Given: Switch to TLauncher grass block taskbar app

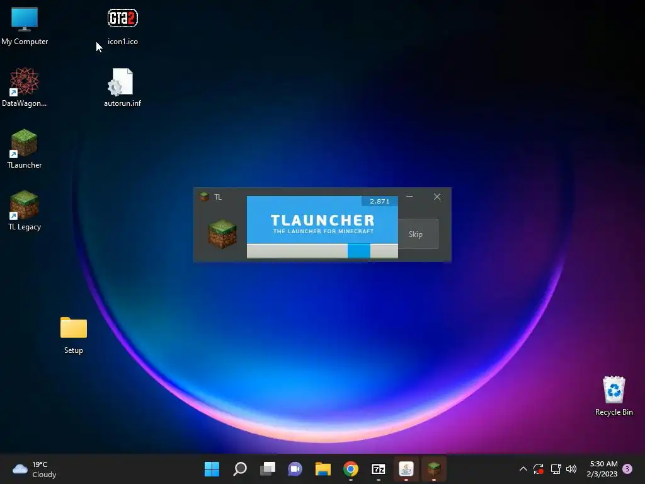Looking at the screenshot, I should (434, 469).
